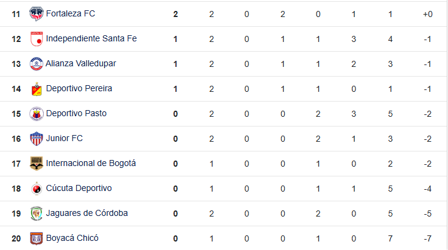
Task: Open the Deportivo Pereira link
Action: [79, 88]
